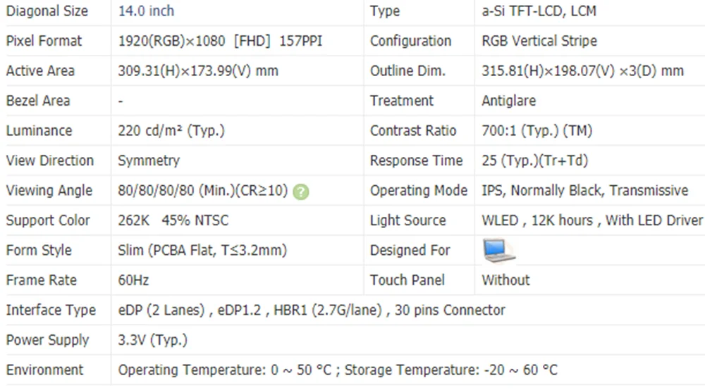Click the Symmetry view direction value

pyautogui.click(x=149, y=161)
